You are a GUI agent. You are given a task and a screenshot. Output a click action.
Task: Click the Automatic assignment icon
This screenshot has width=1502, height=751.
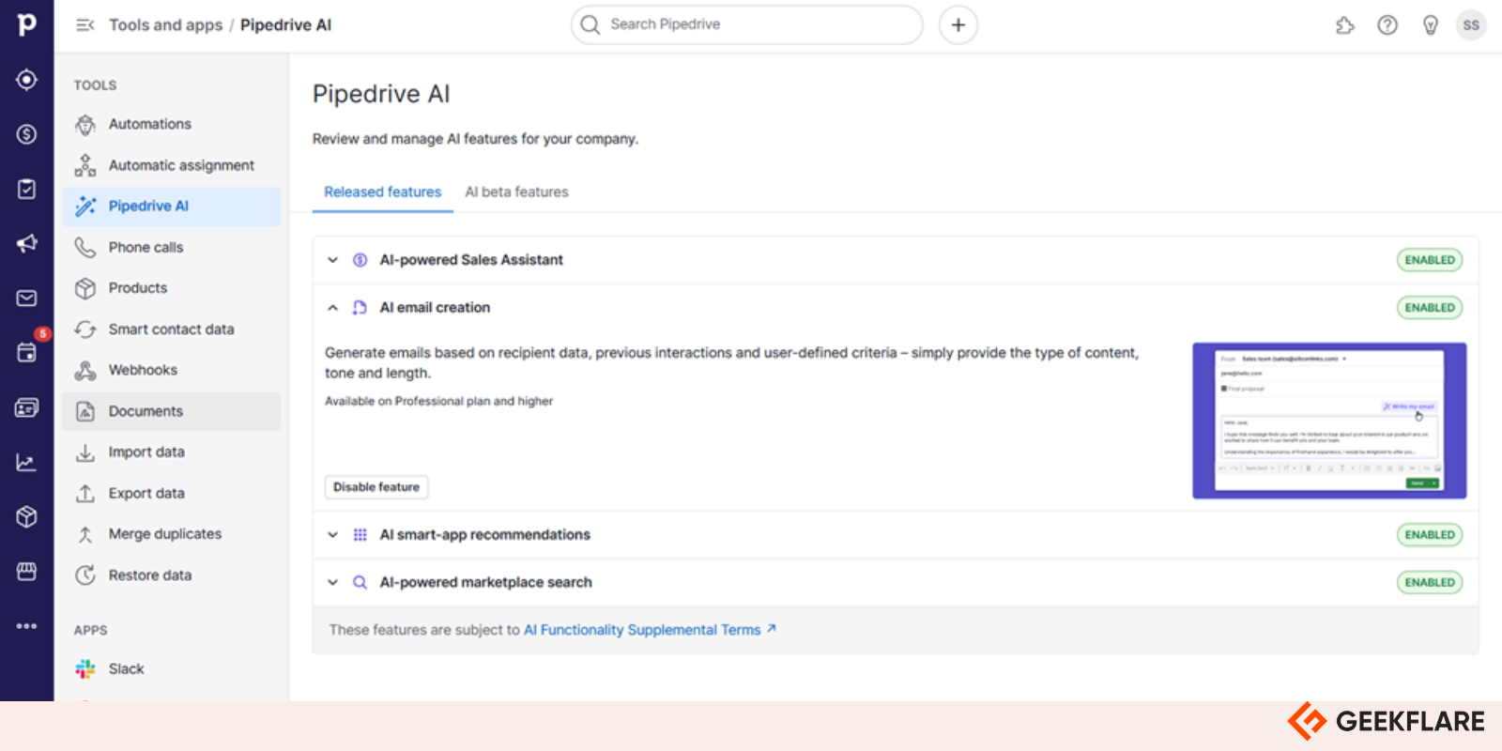(85, 165)
